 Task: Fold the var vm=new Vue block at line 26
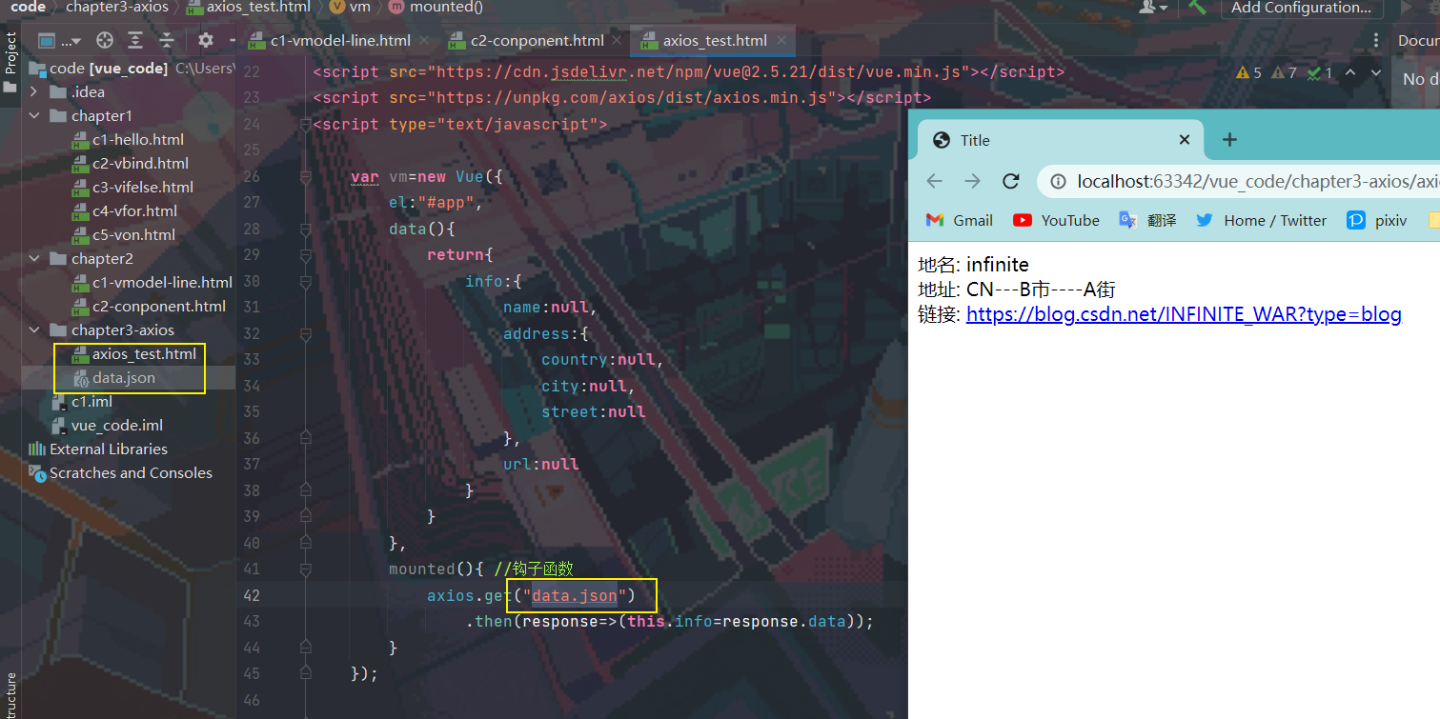(306, 177)
